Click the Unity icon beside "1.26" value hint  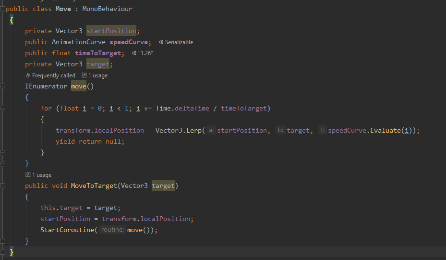pos(134,53)
